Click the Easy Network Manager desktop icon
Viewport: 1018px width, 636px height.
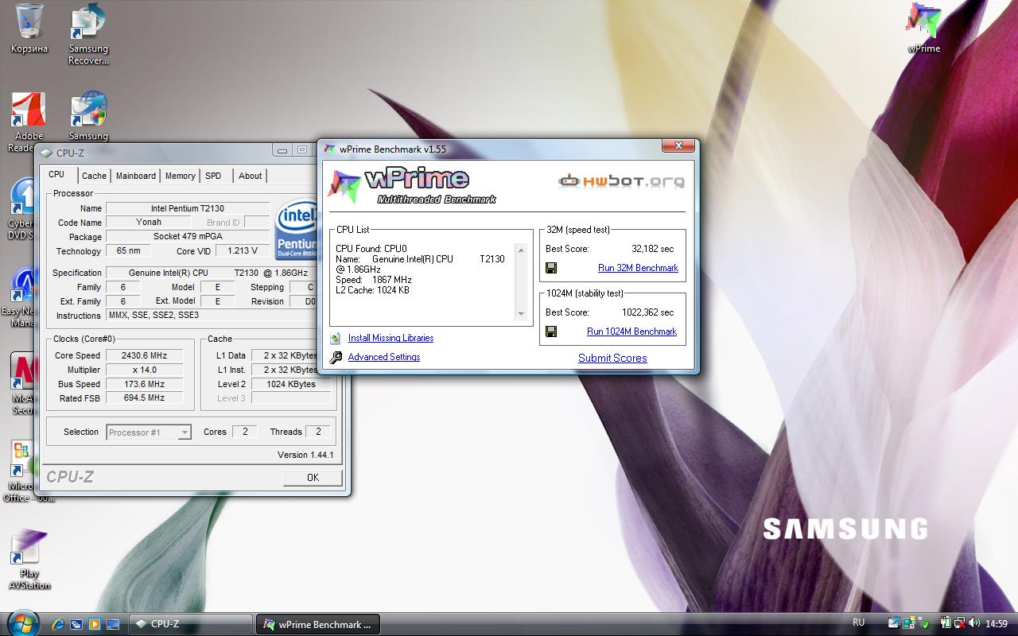pos(21,297)
